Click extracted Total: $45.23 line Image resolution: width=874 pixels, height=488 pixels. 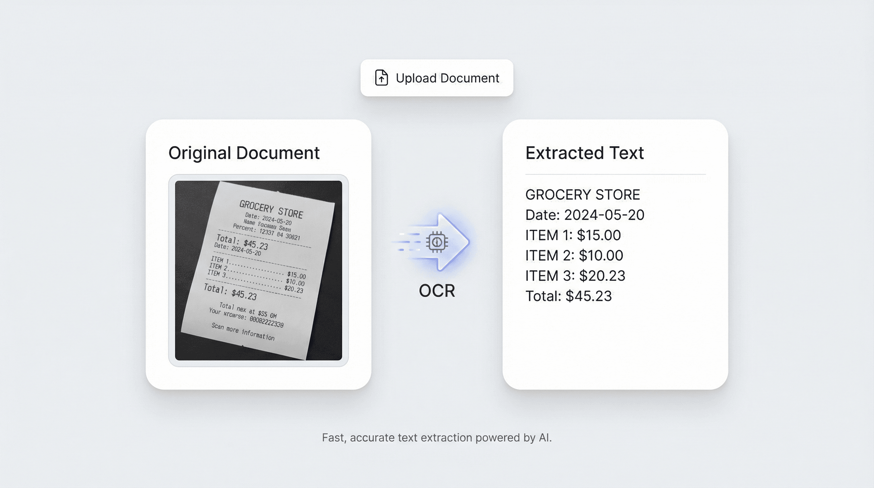pyautogui.click(x=569, y=296)
